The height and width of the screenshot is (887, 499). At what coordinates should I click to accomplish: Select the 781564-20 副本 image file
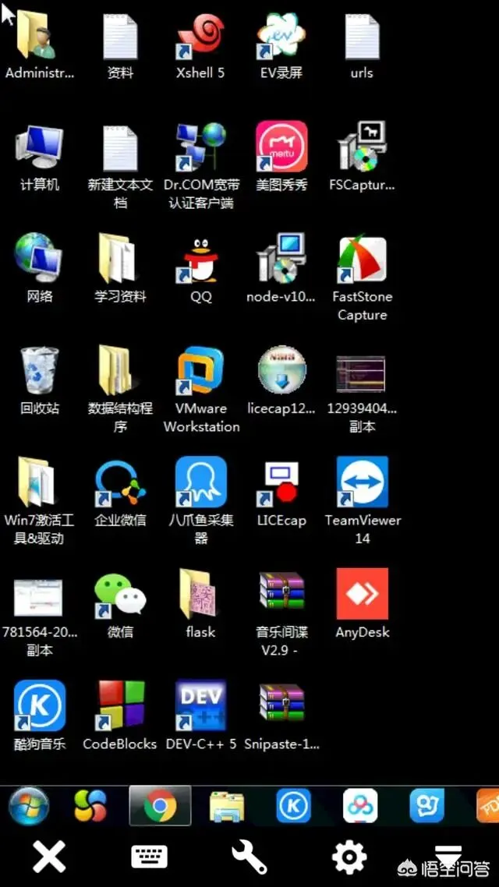coord(38,597)
